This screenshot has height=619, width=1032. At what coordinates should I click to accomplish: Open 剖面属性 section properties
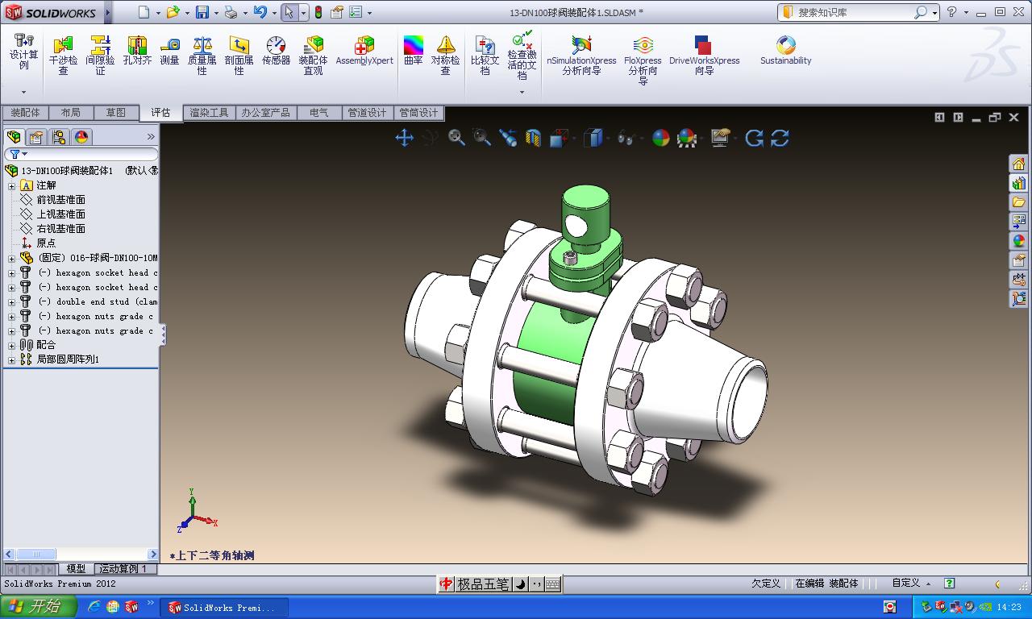pos(239,55)
